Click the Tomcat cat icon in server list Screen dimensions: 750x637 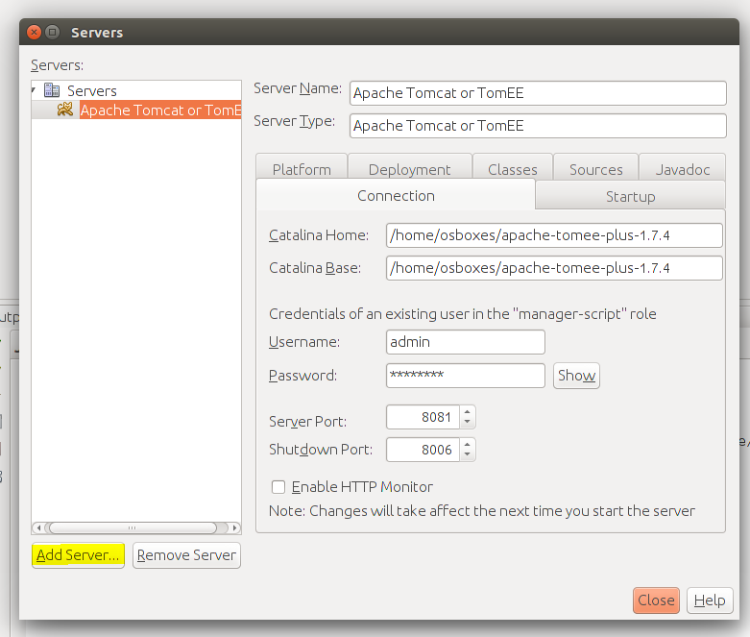[x=65, y=110]
